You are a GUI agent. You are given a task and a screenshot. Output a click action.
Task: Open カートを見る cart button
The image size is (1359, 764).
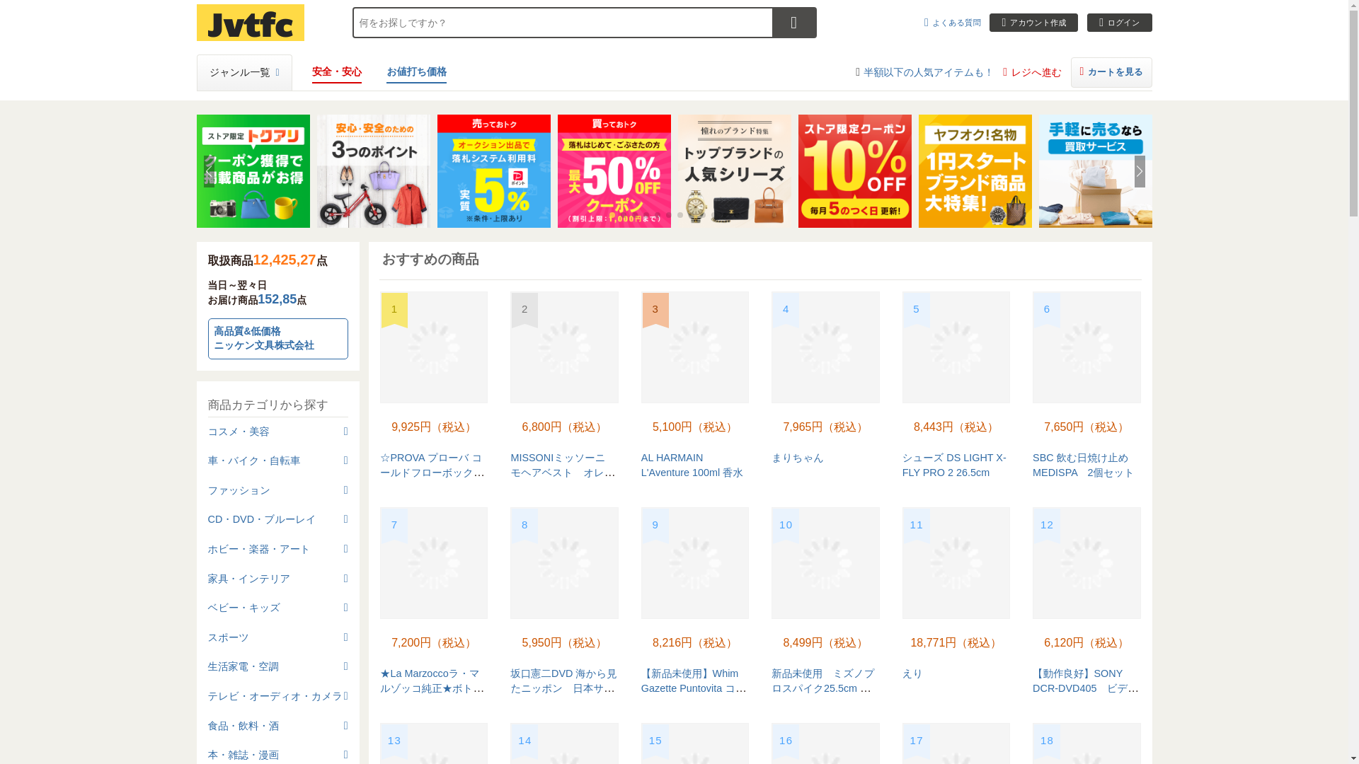1111,72
